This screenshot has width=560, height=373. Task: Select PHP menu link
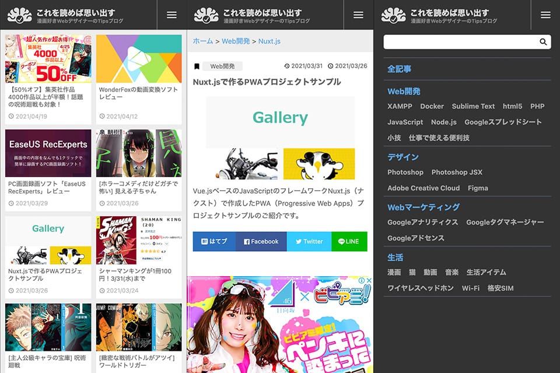[537, 107]
